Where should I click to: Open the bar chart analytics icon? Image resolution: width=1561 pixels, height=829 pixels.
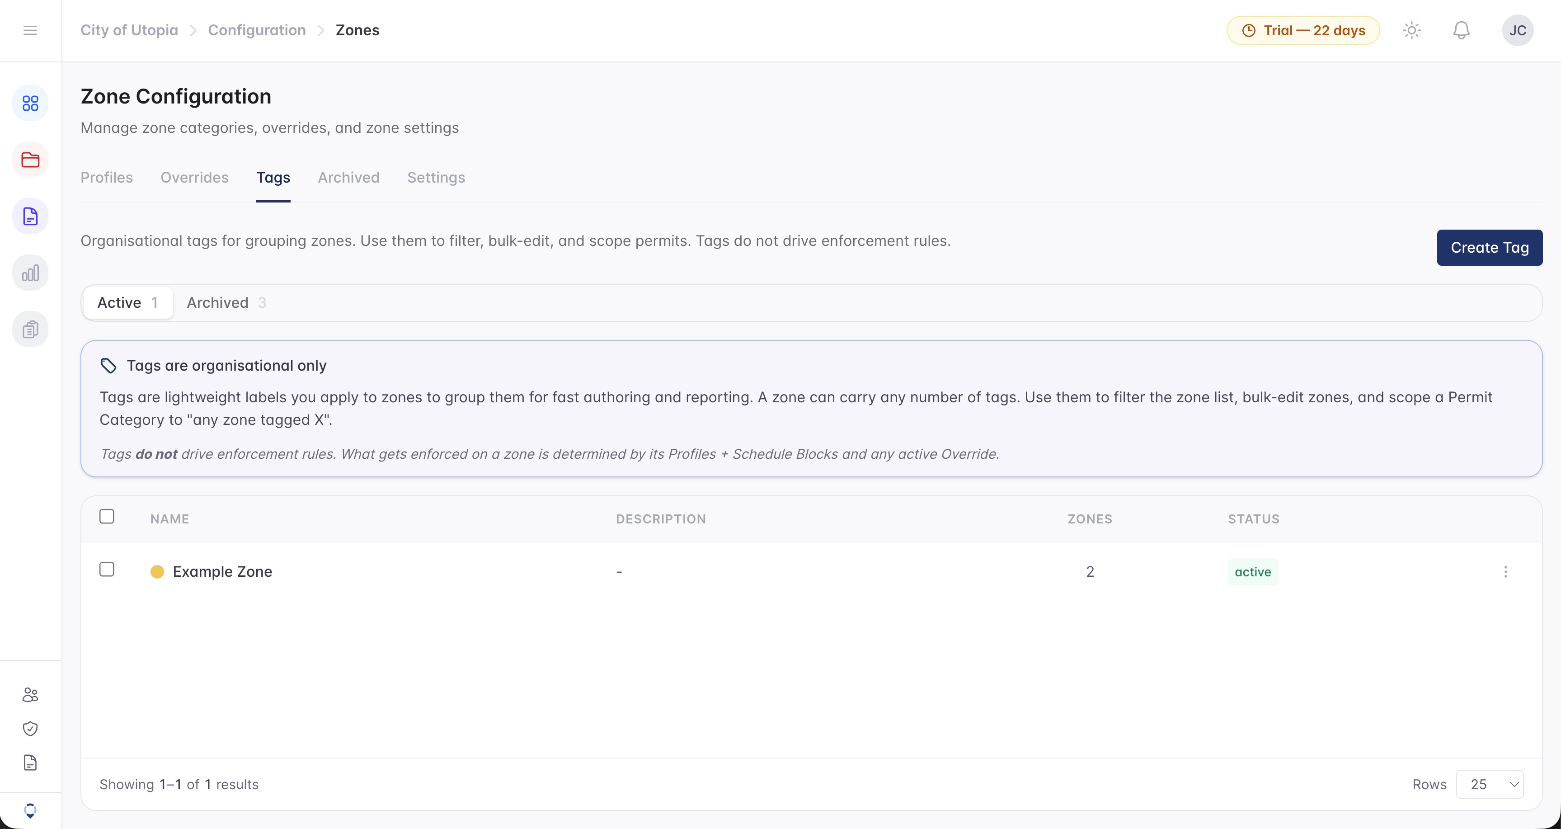pyautogui.click(x=30, y=273)
